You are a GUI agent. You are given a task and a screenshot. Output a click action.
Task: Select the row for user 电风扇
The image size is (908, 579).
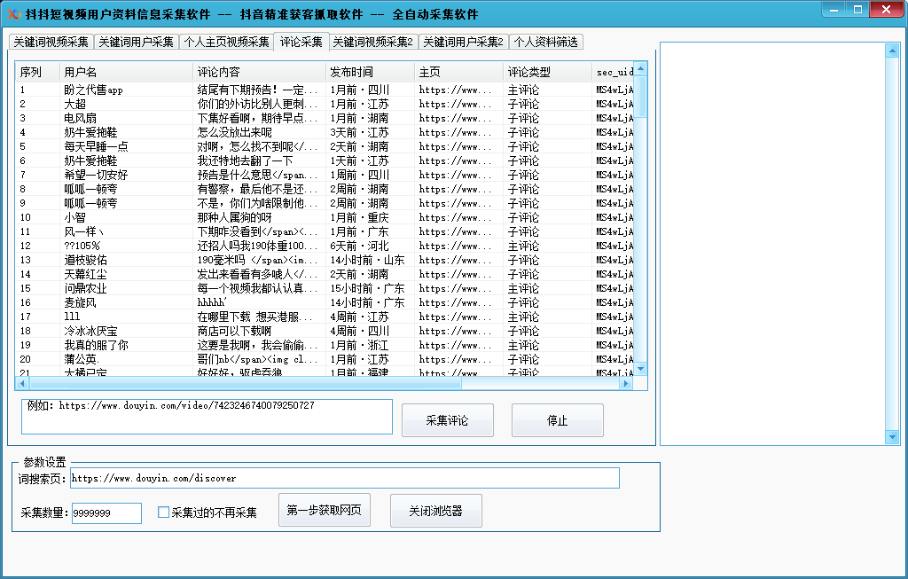point(325,118)
